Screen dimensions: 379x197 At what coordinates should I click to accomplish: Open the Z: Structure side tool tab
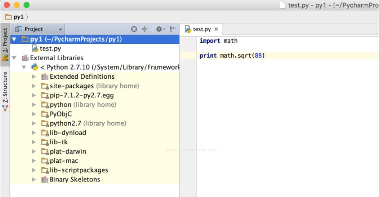click(x=5, y=91)
